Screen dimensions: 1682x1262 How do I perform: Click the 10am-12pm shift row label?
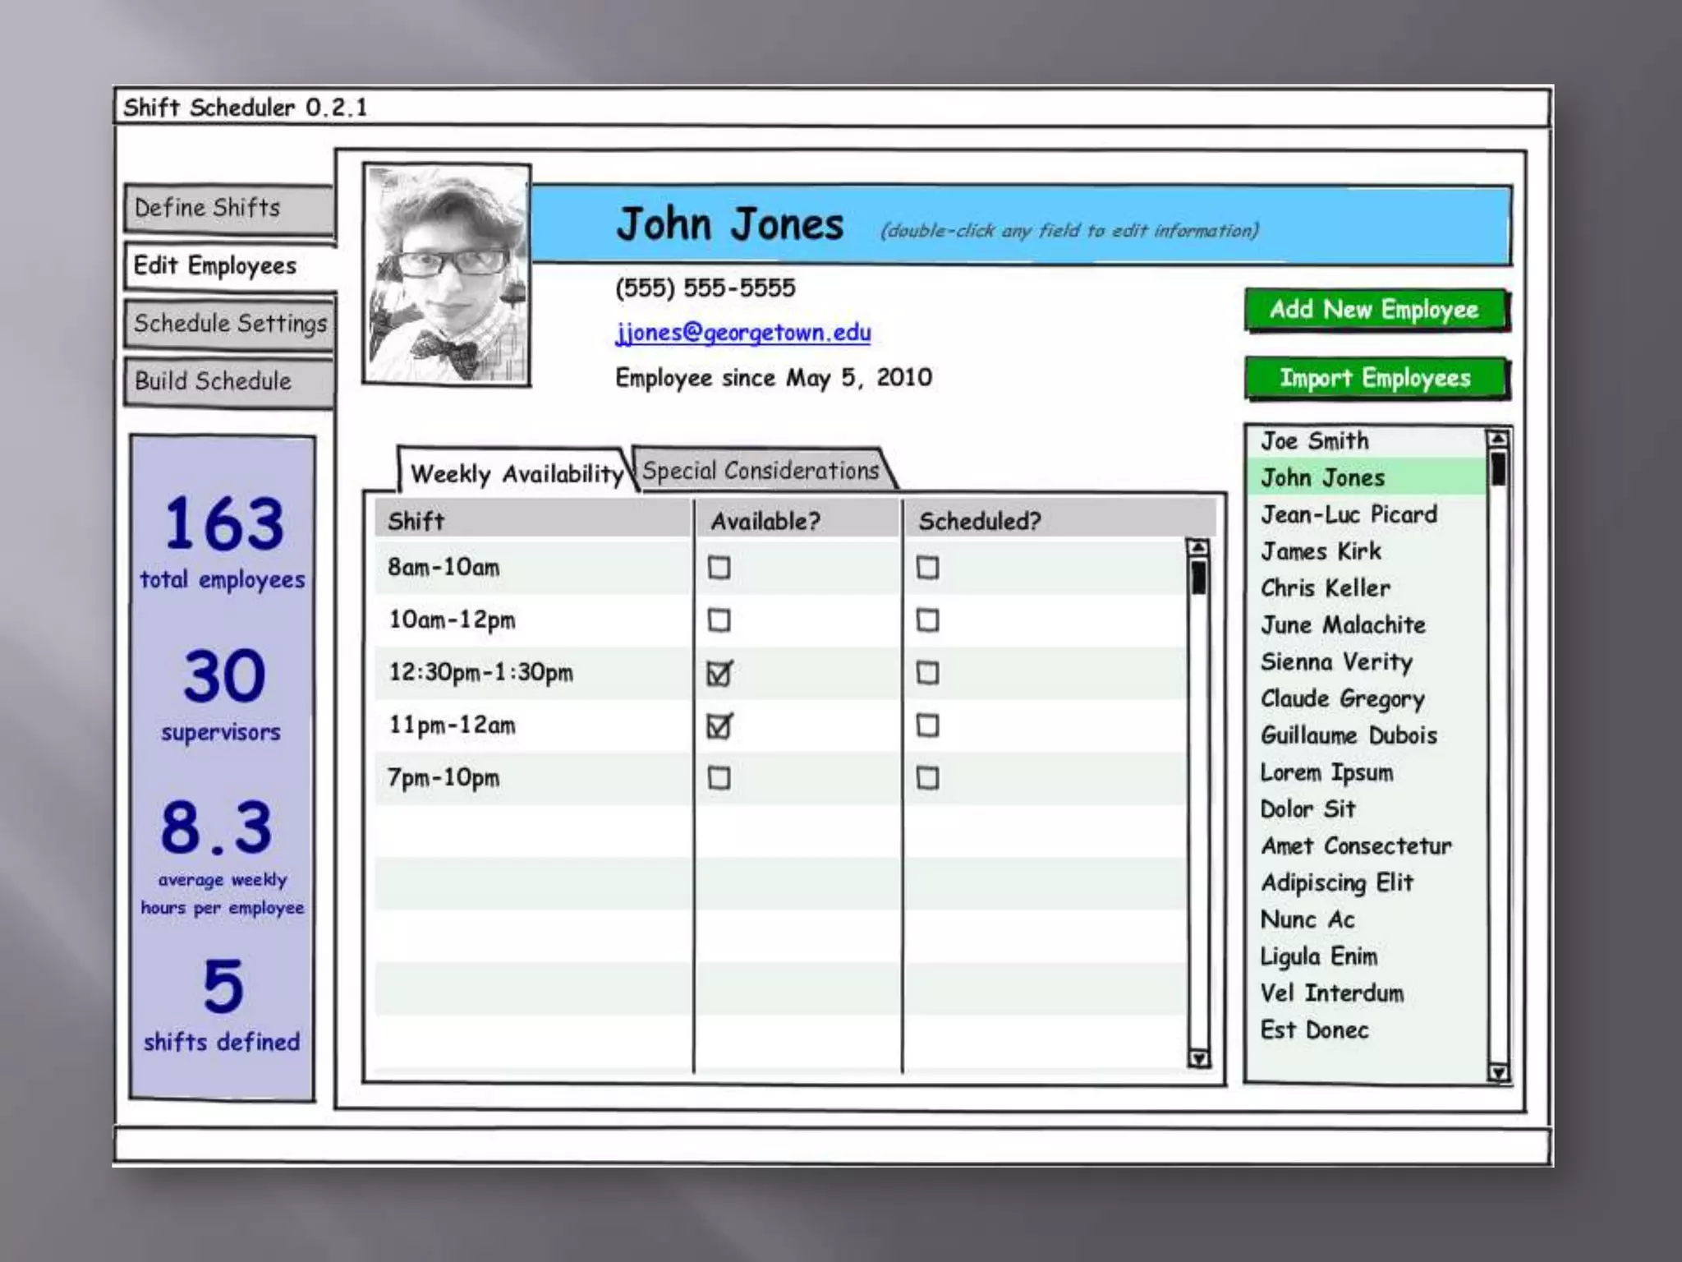452,620
